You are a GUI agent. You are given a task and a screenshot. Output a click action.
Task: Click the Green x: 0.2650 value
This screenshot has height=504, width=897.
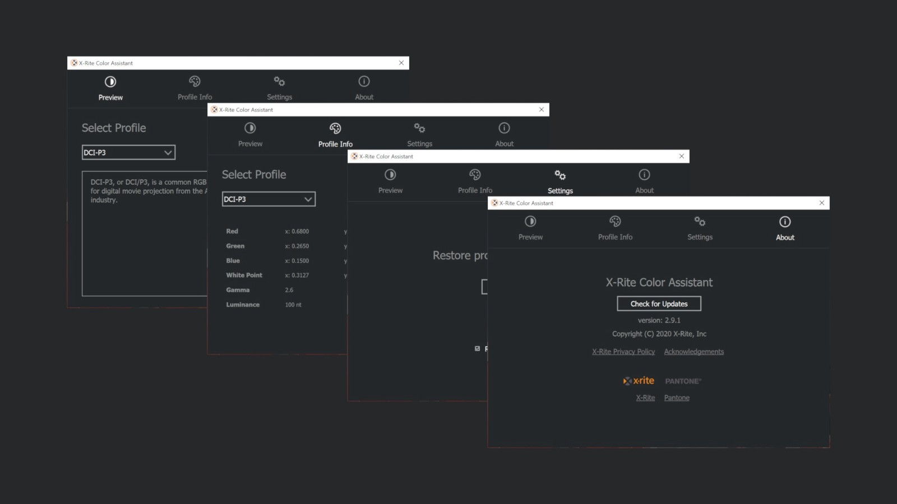297,246
